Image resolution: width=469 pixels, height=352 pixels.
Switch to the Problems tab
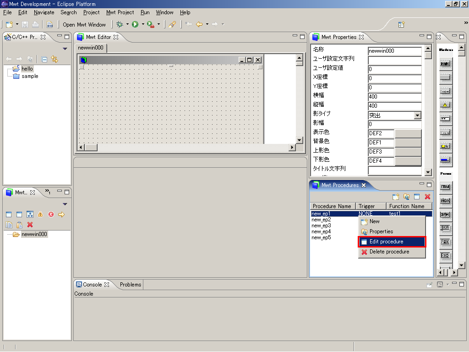[x=131, y=285]
